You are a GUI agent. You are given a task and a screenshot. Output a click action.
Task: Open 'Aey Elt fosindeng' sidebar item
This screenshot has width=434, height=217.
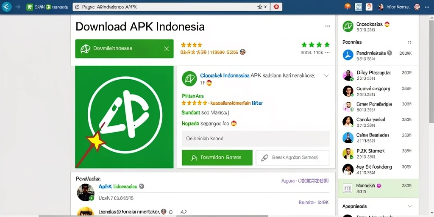pos(378,169)
